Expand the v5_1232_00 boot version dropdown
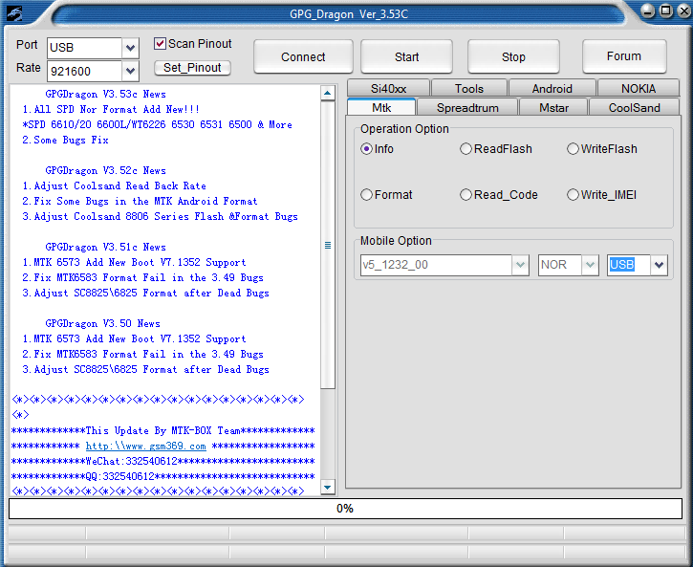 click(520, 265)
